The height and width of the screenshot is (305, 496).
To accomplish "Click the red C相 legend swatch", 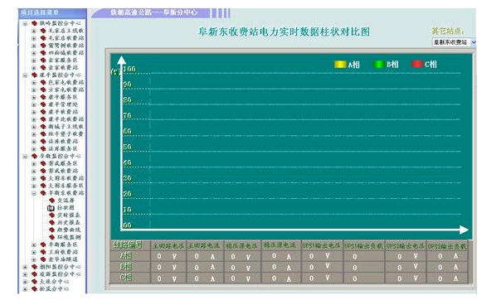I will 416,64.
